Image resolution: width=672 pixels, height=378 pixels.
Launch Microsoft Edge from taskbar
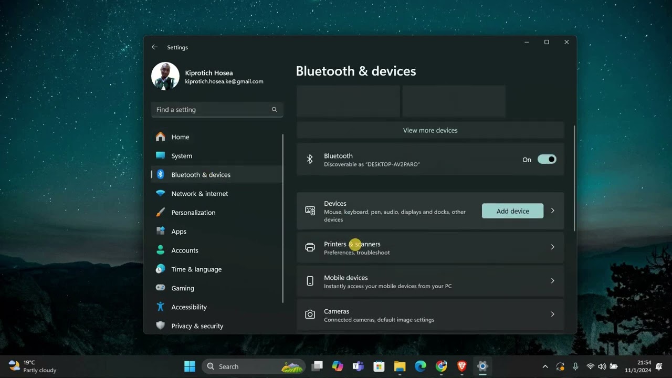pos(421,366)
